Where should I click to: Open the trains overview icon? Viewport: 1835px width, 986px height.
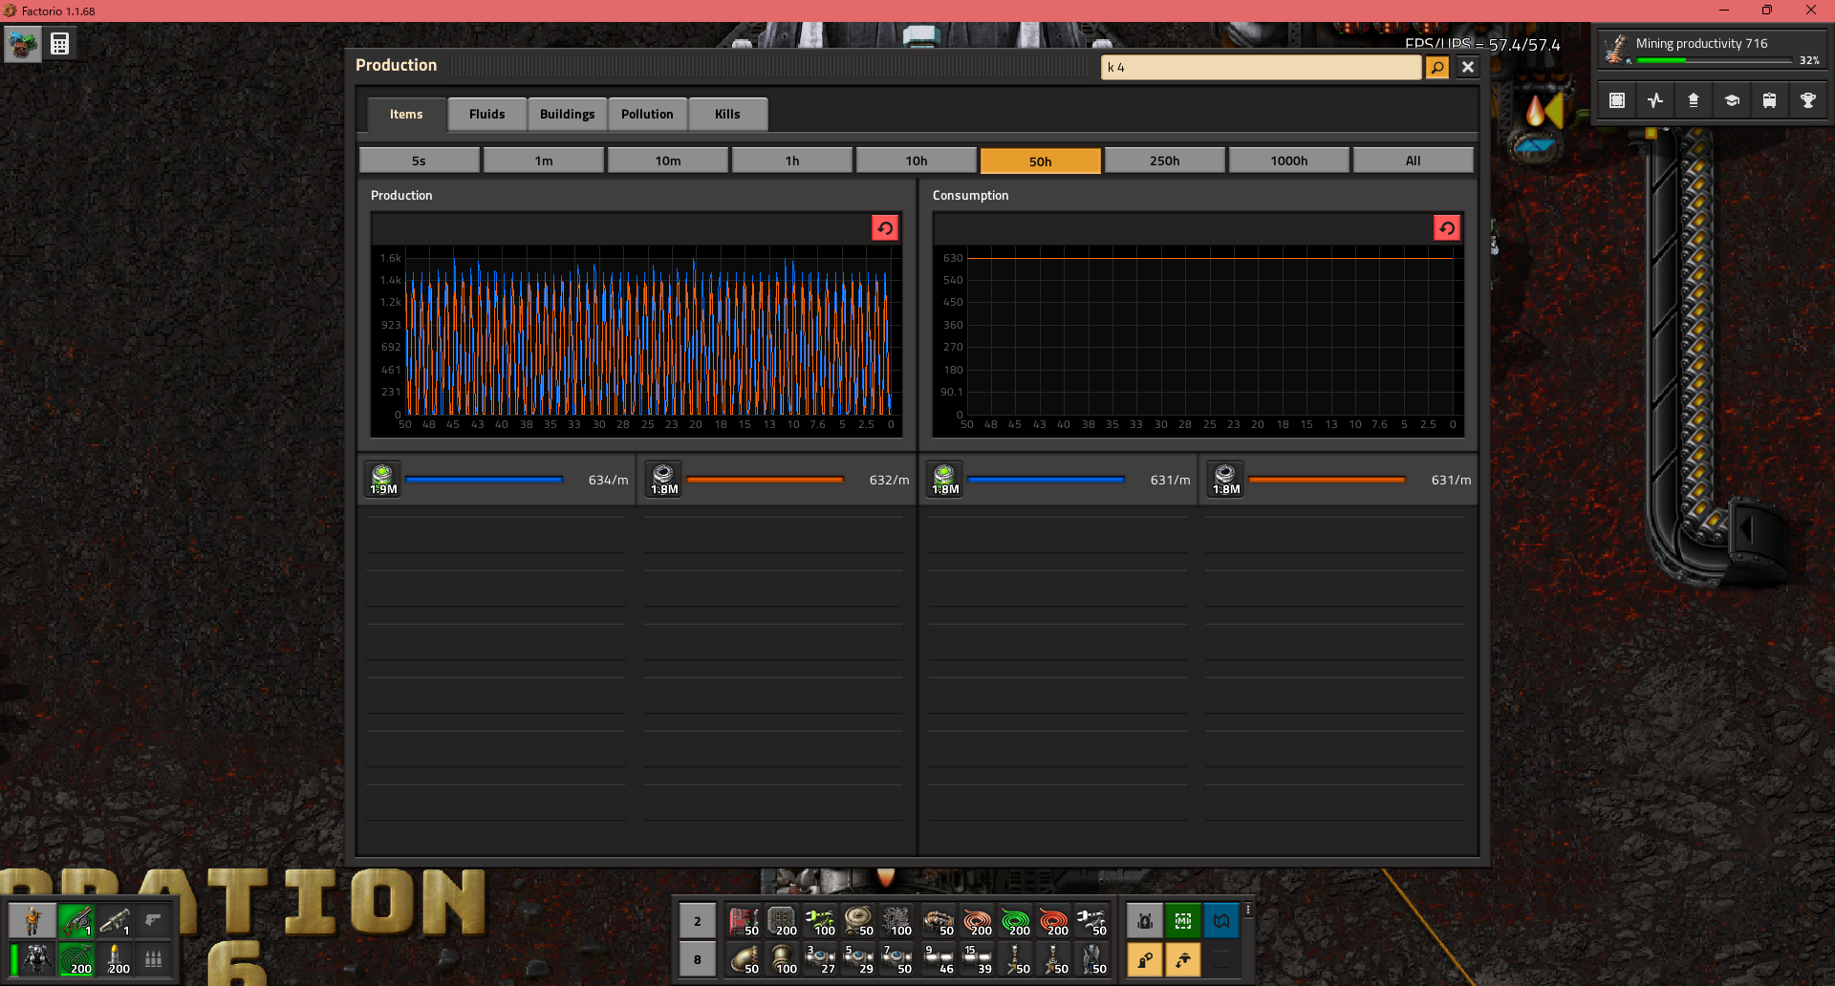1770,100
